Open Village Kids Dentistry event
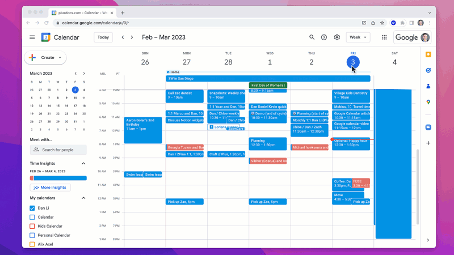The height and width of the screenshot is (255, 454). pos(351,96)
